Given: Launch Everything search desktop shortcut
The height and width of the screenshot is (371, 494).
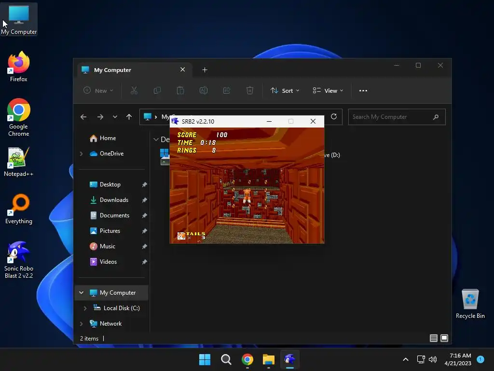Looking at the screenshot, I should (x=19, y=209).
